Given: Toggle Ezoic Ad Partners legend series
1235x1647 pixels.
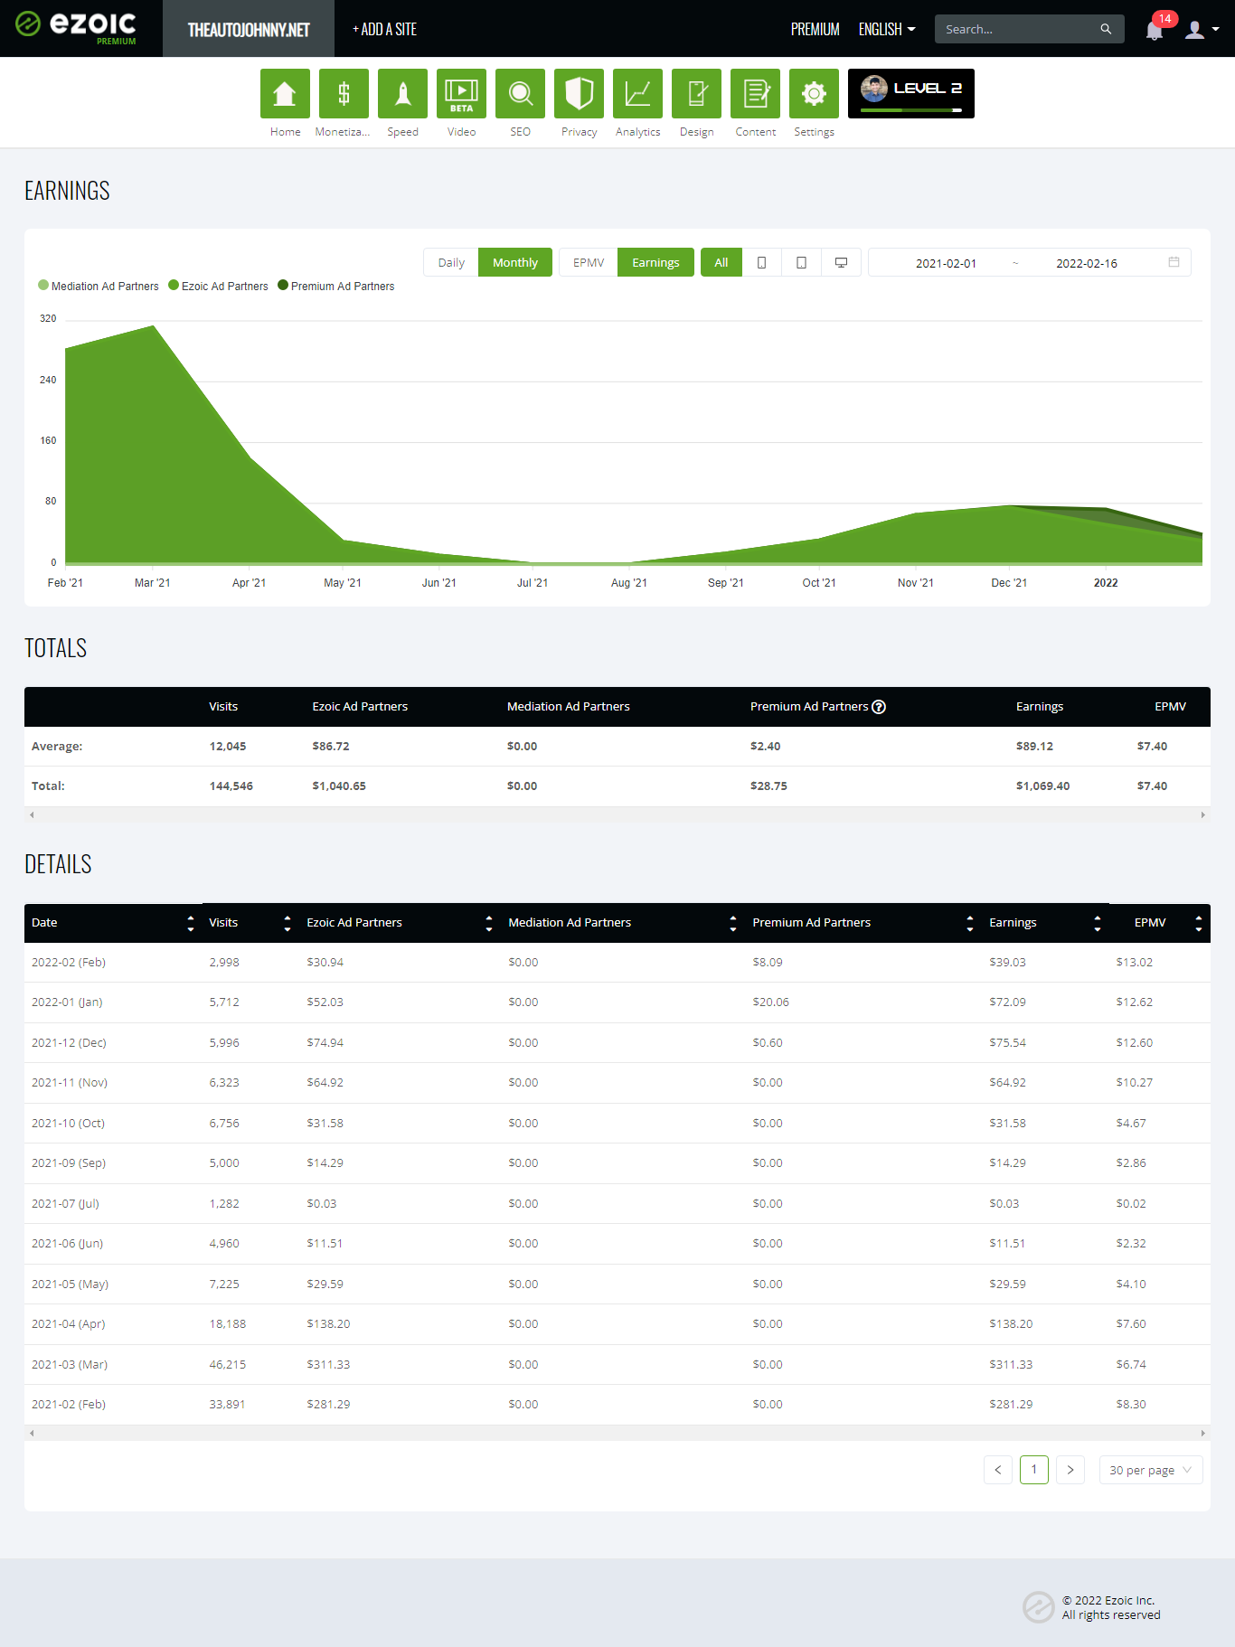Looking at the screenshot, I should pyautogui.click(x=218, y=286).
